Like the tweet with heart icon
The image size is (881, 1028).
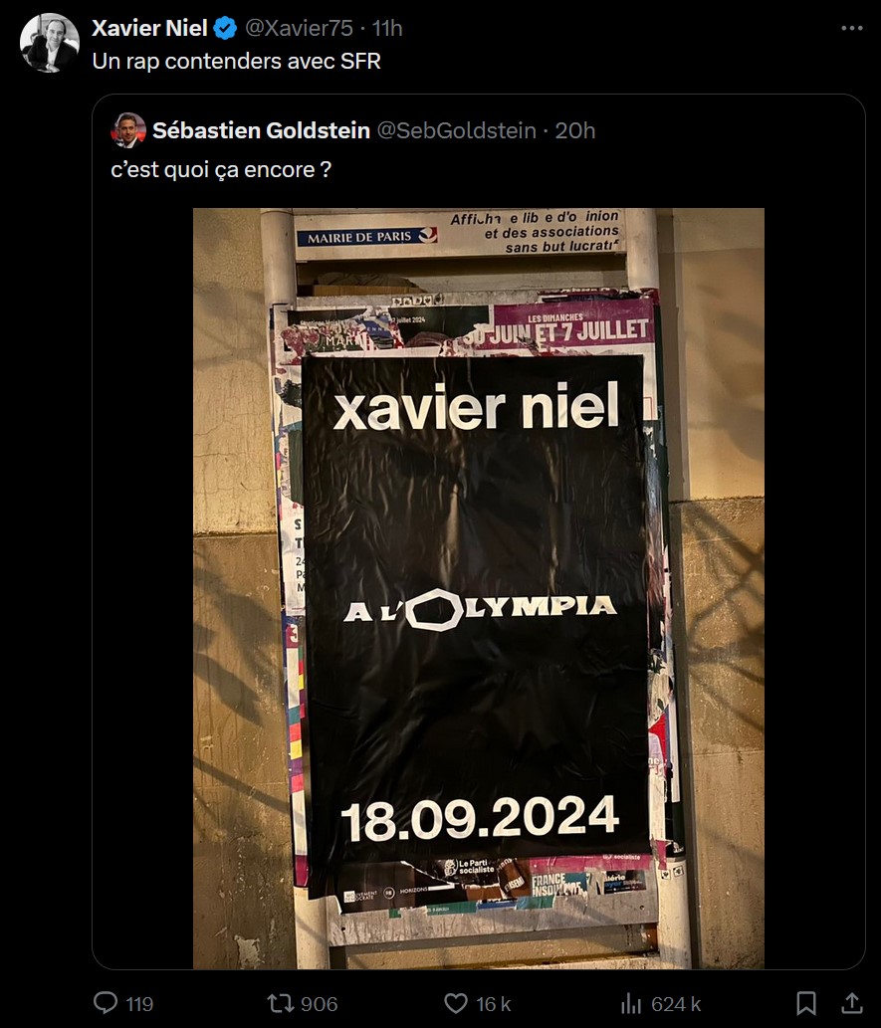(x=456, y=1003)
